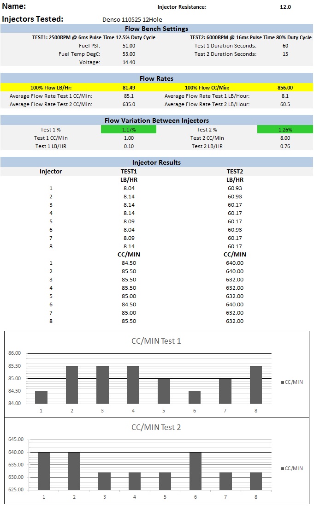The image size is (314, 519).
Task: Click the CC/MIN legend entry in Test 2 chart
Action: click(x=292, y=468)
